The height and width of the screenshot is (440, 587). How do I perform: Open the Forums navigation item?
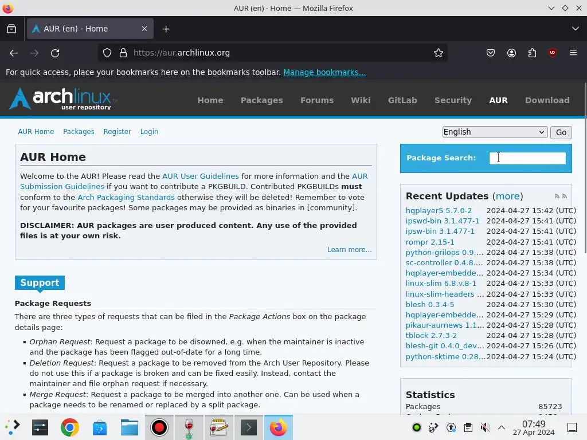[x=316, y=100]
